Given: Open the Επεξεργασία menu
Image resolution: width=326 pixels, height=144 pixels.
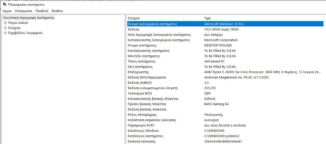Looking at the screenshot, I should 24,11.
